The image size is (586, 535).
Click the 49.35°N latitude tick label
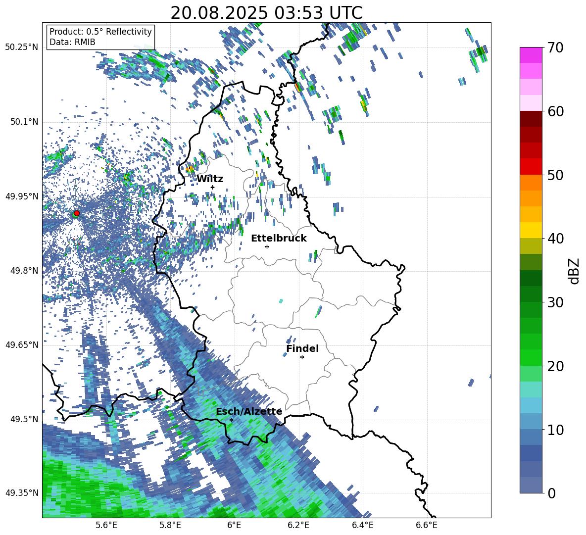[x=22, y=493]
